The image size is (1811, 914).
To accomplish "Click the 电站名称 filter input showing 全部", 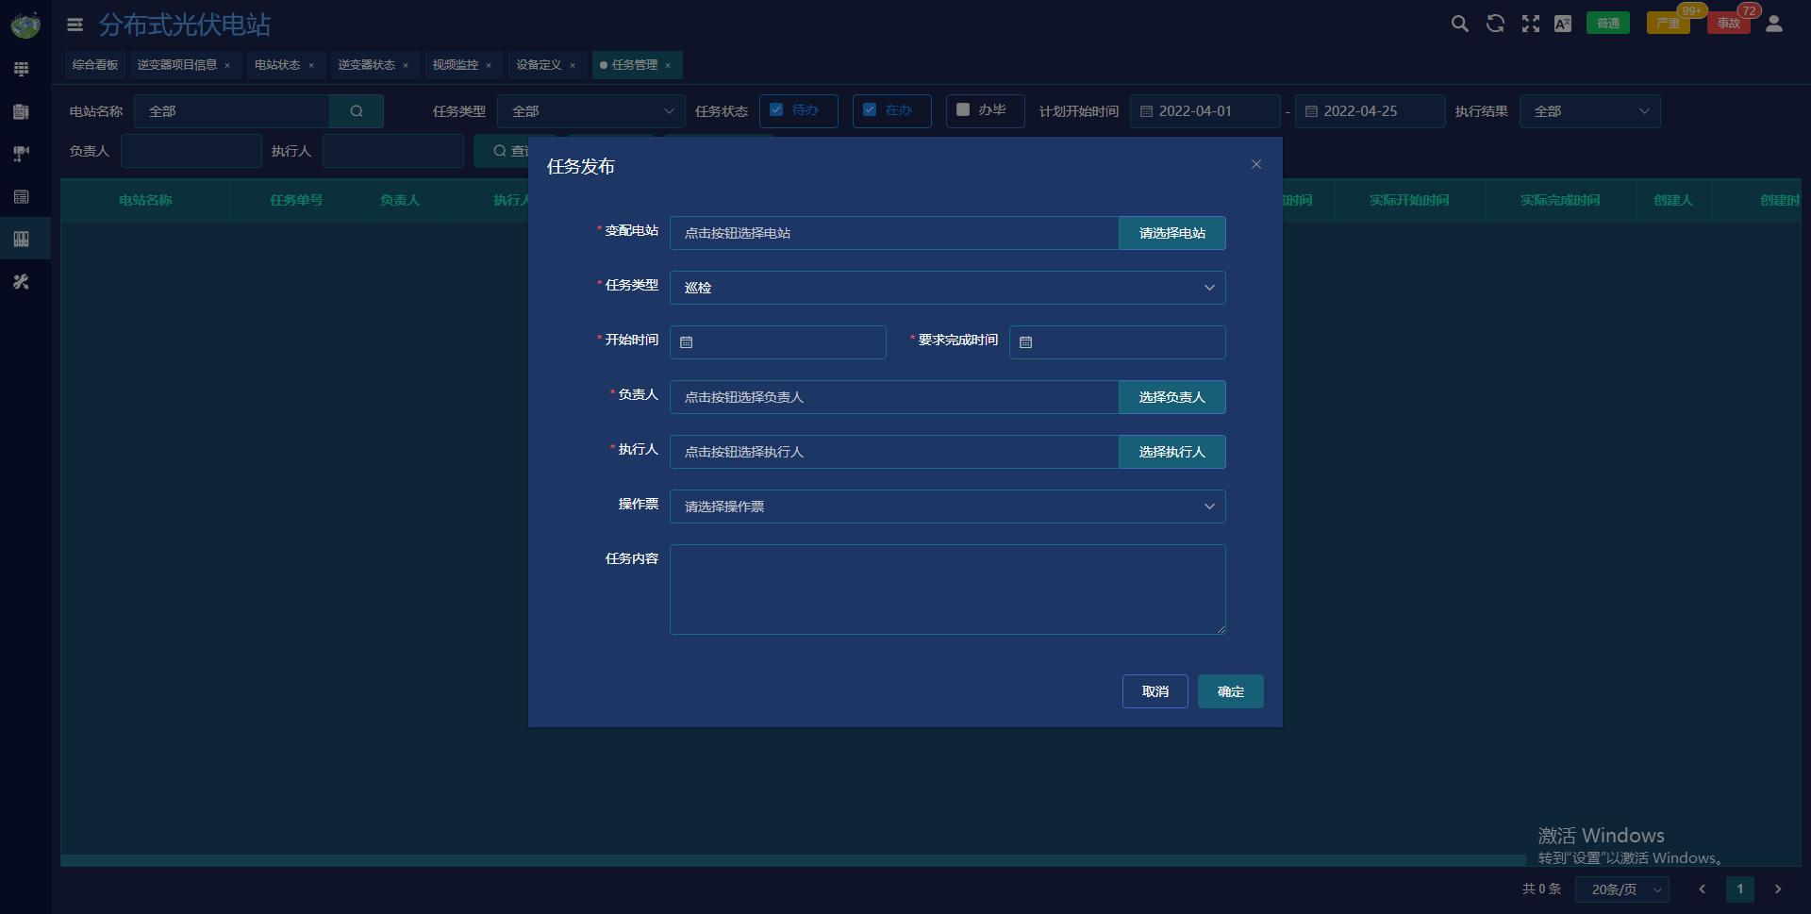I will click(x=232, y=111).
